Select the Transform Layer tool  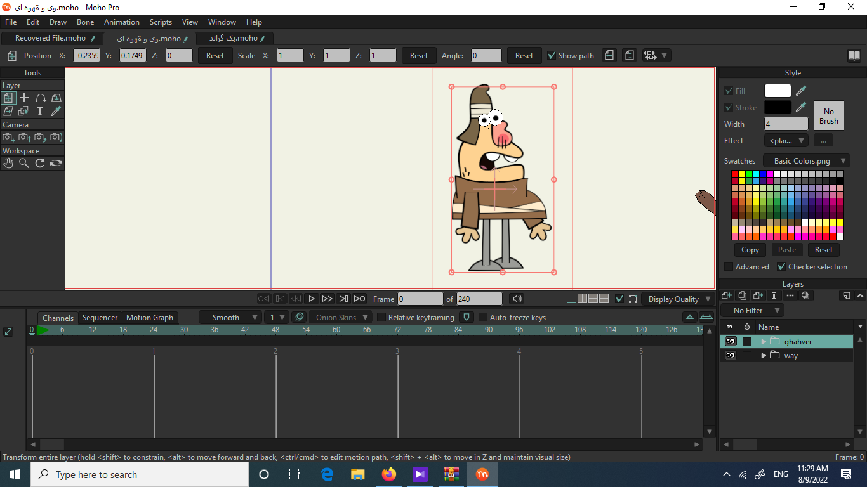pyautogui.click(x=8, y=98)
